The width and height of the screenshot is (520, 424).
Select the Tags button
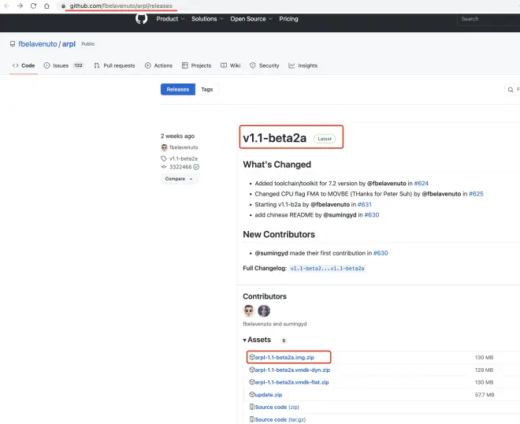207,90
